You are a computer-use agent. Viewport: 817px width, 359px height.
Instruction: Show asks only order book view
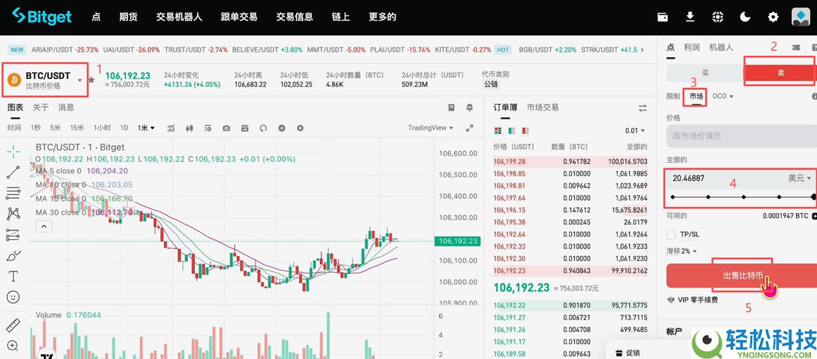[526, 130]
